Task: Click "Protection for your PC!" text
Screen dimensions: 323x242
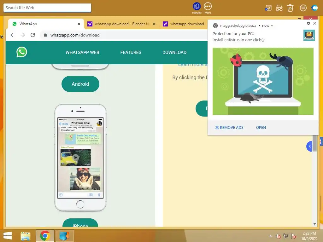Action: 233,33
